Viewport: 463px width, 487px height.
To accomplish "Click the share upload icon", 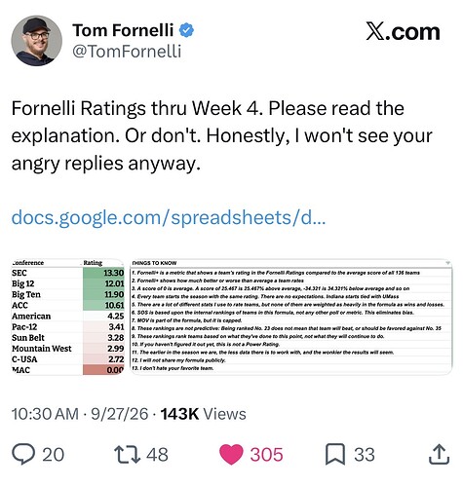I will 439,454.
